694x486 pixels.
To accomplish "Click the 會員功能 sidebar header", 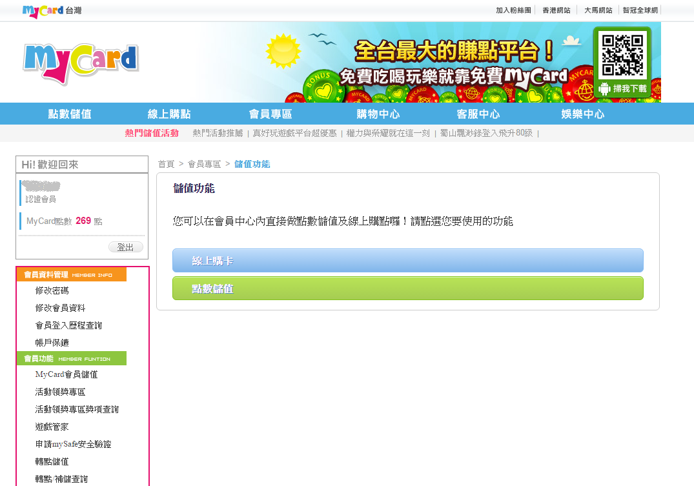I will pos(72,358).
